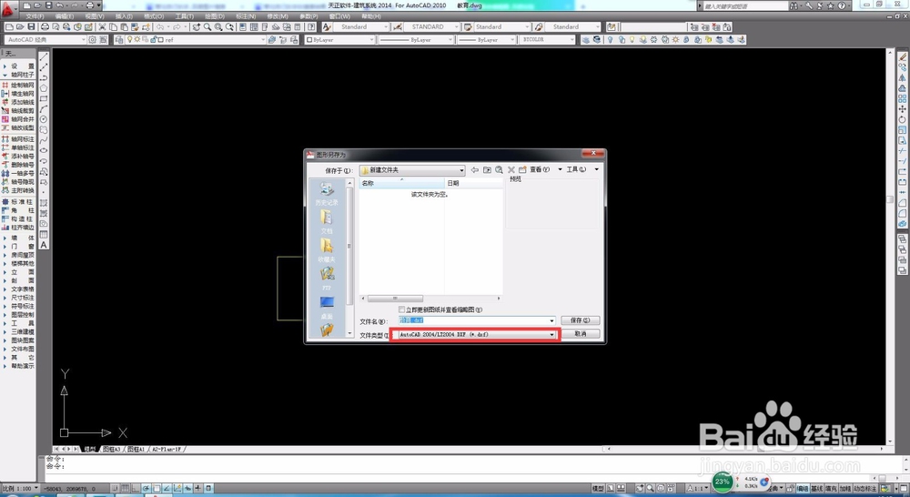Open 保存于 新建文件夹 folder dropdown

tap(412, 170)
